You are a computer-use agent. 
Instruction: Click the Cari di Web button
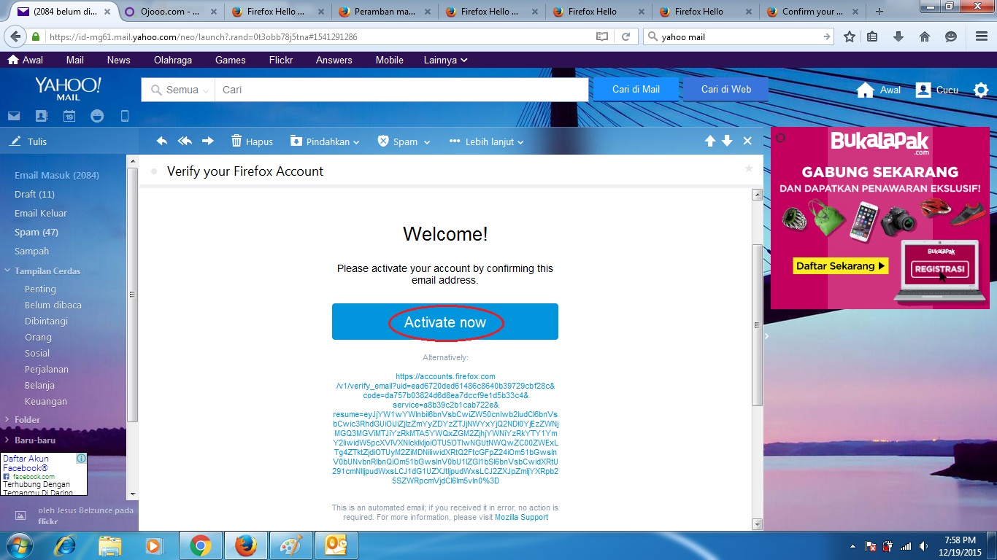click(726, 89)
